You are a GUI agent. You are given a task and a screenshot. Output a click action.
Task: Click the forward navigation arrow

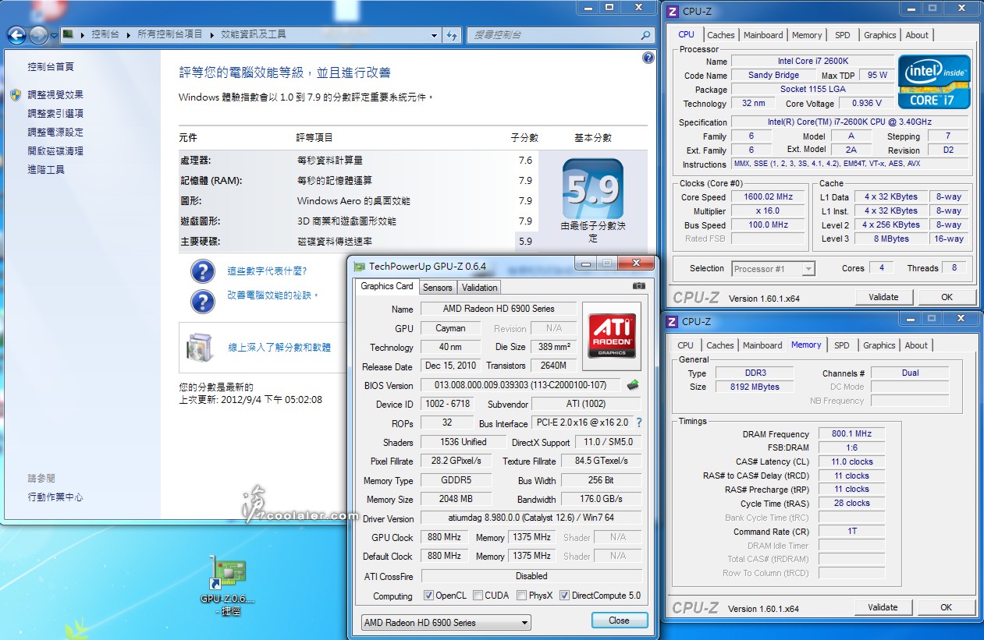point(38,35)
